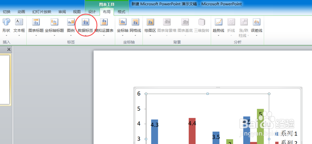Click the 折线 lines icon
Viewport: 312px width, 144px height.
pyautogui.click(x=231, y=22)
